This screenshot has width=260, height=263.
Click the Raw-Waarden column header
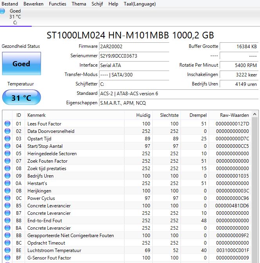(234, 115)
